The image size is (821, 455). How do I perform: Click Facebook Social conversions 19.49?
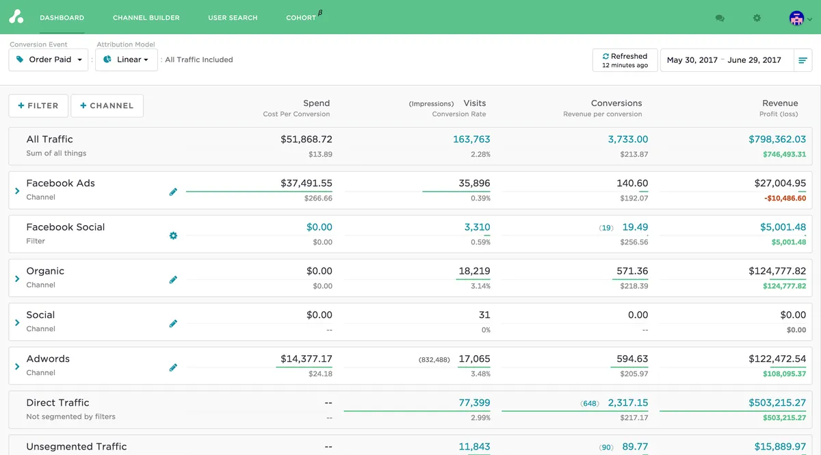pos(636,227)
